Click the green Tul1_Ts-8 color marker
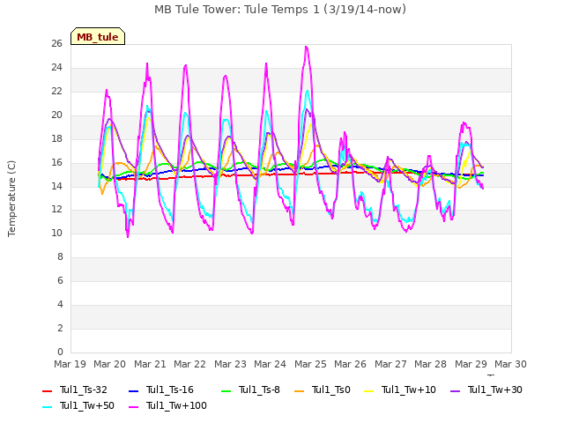Viewport: 564px width, 423px height. click(226, 391)
